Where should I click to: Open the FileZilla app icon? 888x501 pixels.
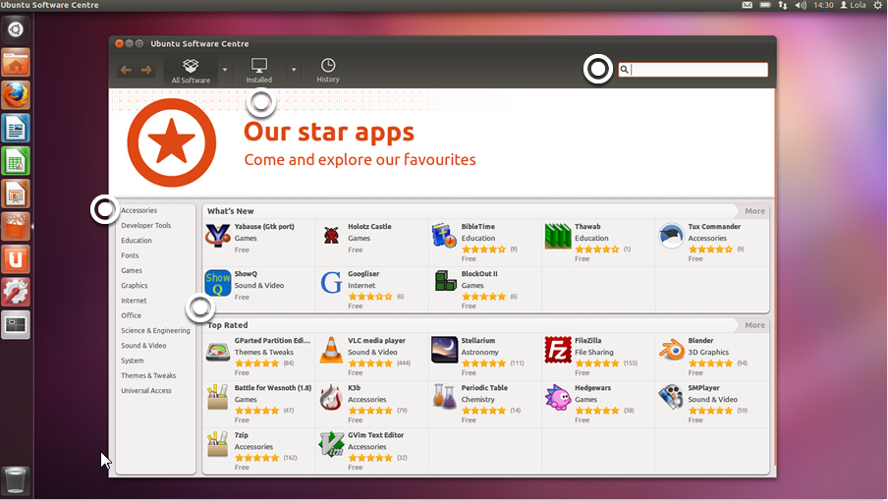(x=558, y=350)
